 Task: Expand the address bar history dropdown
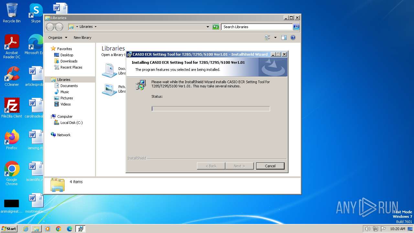(208, 27)
